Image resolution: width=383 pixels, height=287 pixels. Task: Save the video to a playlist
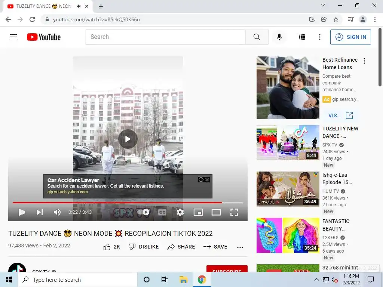(x=215, y=247)
